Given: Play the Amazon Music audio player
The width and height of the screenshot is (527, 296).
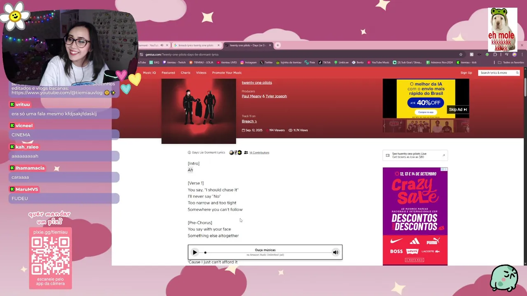Looking at the screenshot, I should pos(195,252).
